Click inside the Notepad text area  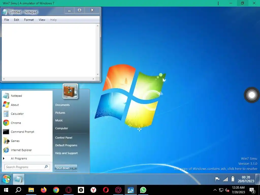[49, 50]
